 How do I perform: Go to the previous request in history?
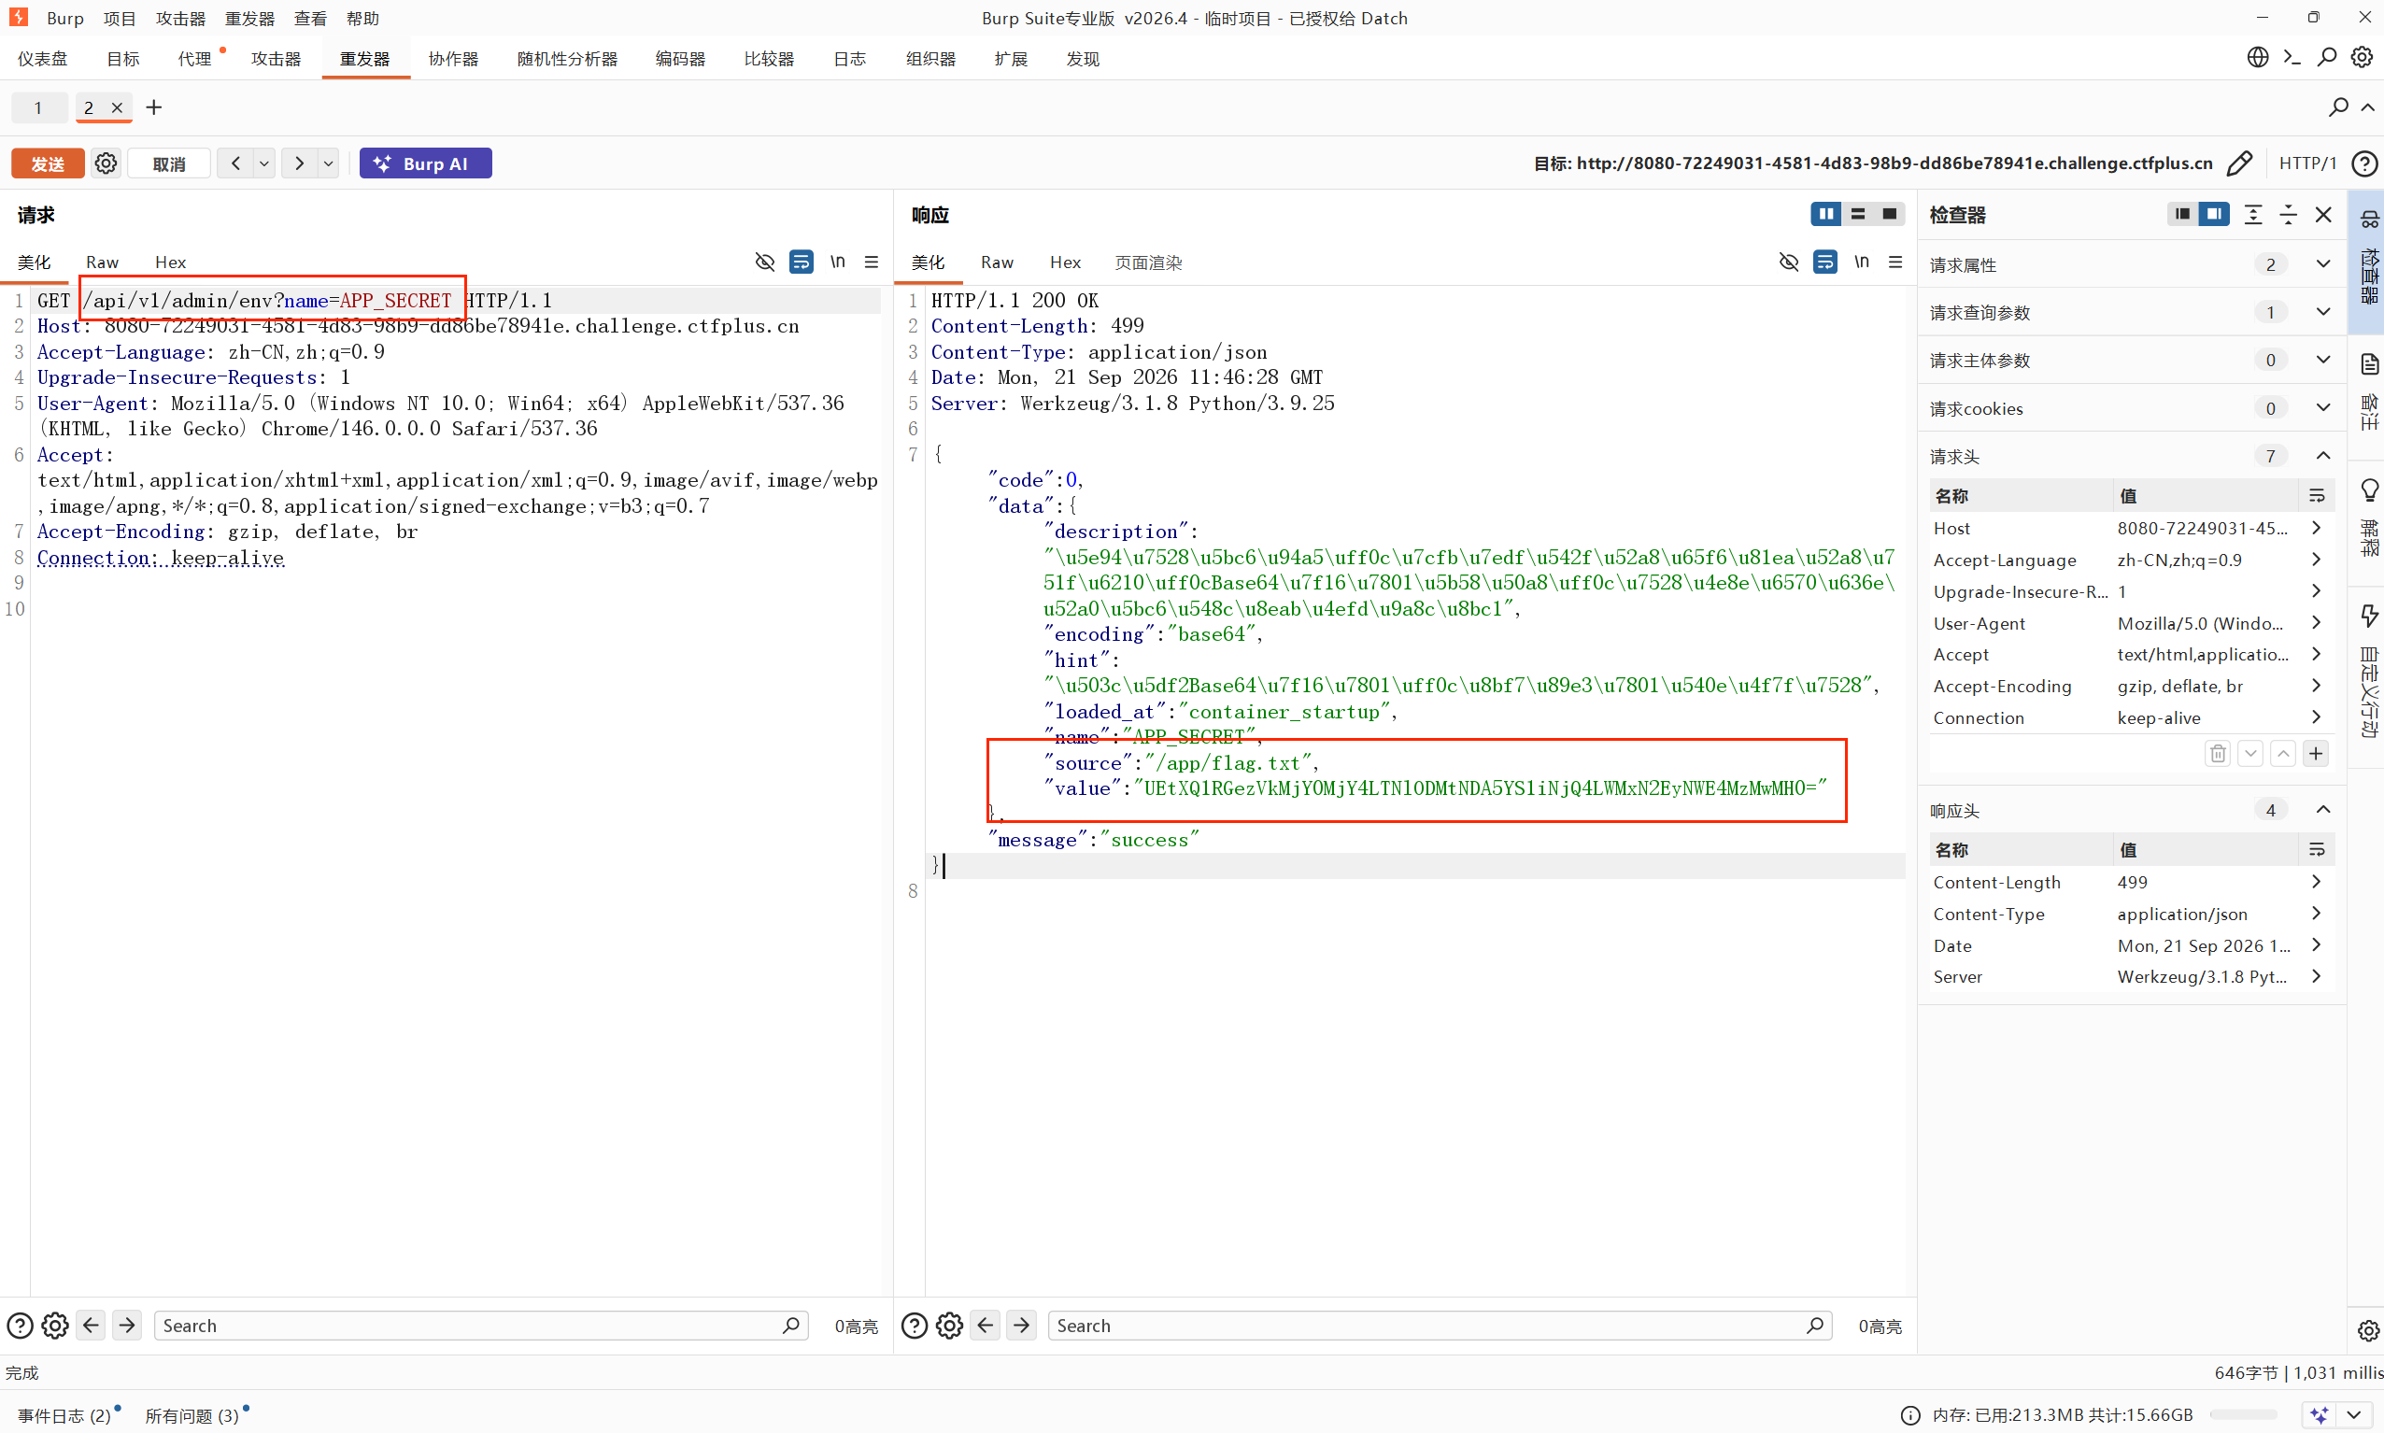click(x=235, y=163)
